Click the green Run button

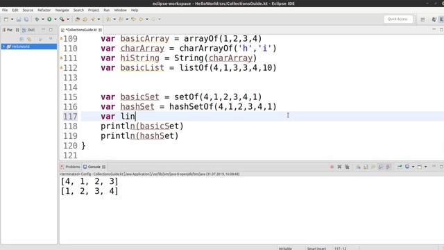click(x=49, y=19)
